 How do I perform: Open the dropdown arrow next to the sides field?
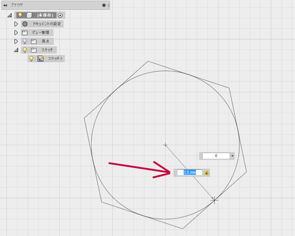tap(232, 156)
